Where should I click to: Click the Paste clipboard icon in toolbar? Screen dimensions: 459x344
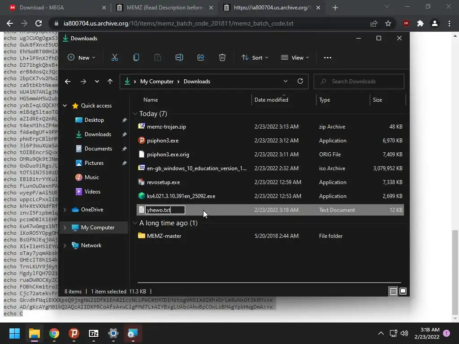click(157, 58)
